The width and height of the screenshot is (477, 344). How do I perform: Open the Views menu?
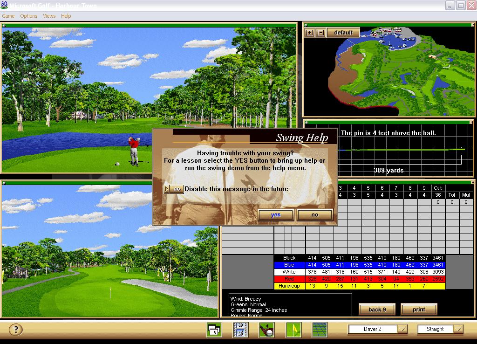tap(49, 16)
